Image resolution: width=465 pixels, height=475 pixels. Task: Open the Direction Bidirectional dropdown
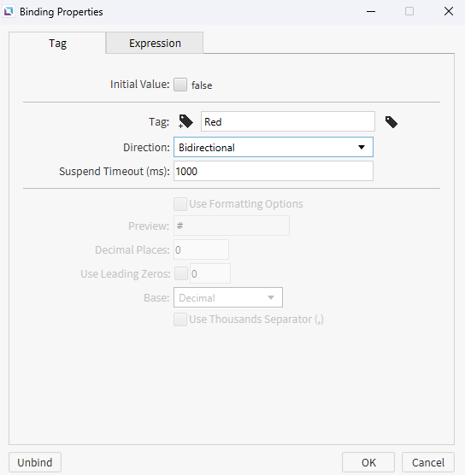(274, 147)
